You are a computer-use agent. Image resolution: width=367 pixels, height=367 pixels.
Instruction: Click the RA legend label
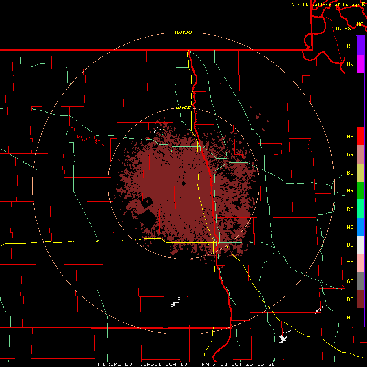pos(350,209)
